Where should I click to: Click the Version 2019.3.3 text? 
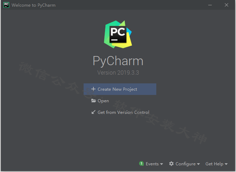coord(118,73)
